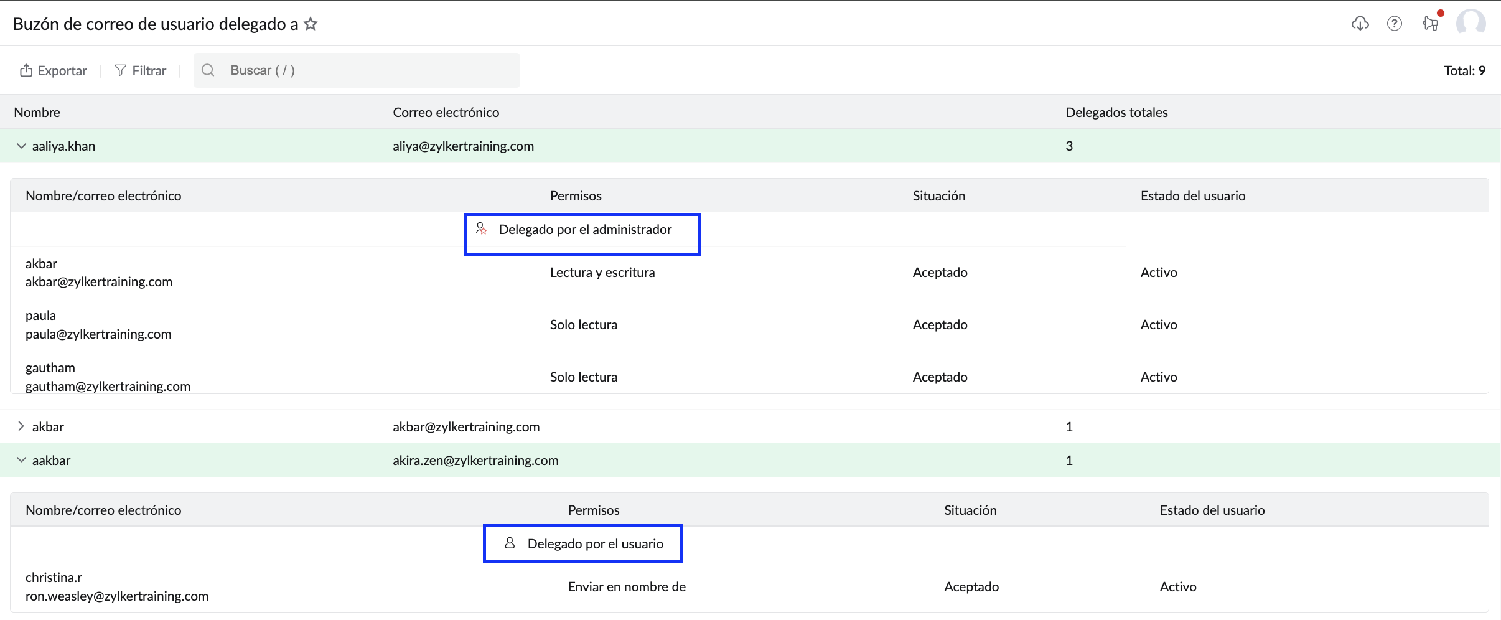Image resolution: width=1501 pixels, height=620 pixels.
Task: Select the christina.r delegate name
Action: click(x=54, y=578)
